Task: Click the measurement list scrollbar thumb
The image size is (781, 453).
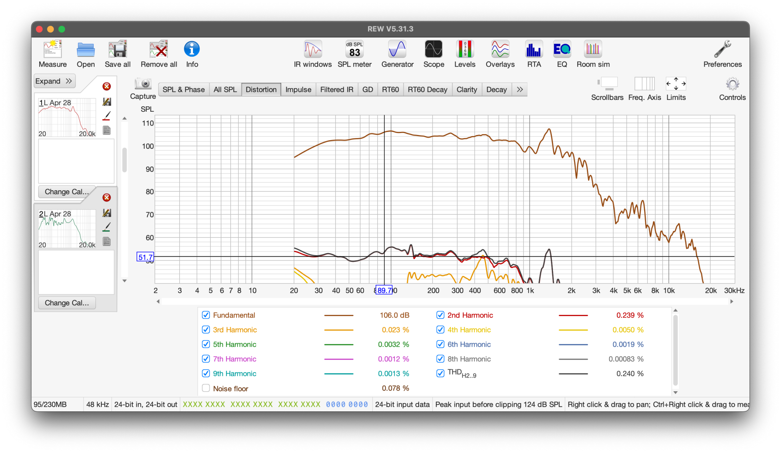Action: point(124,160)
